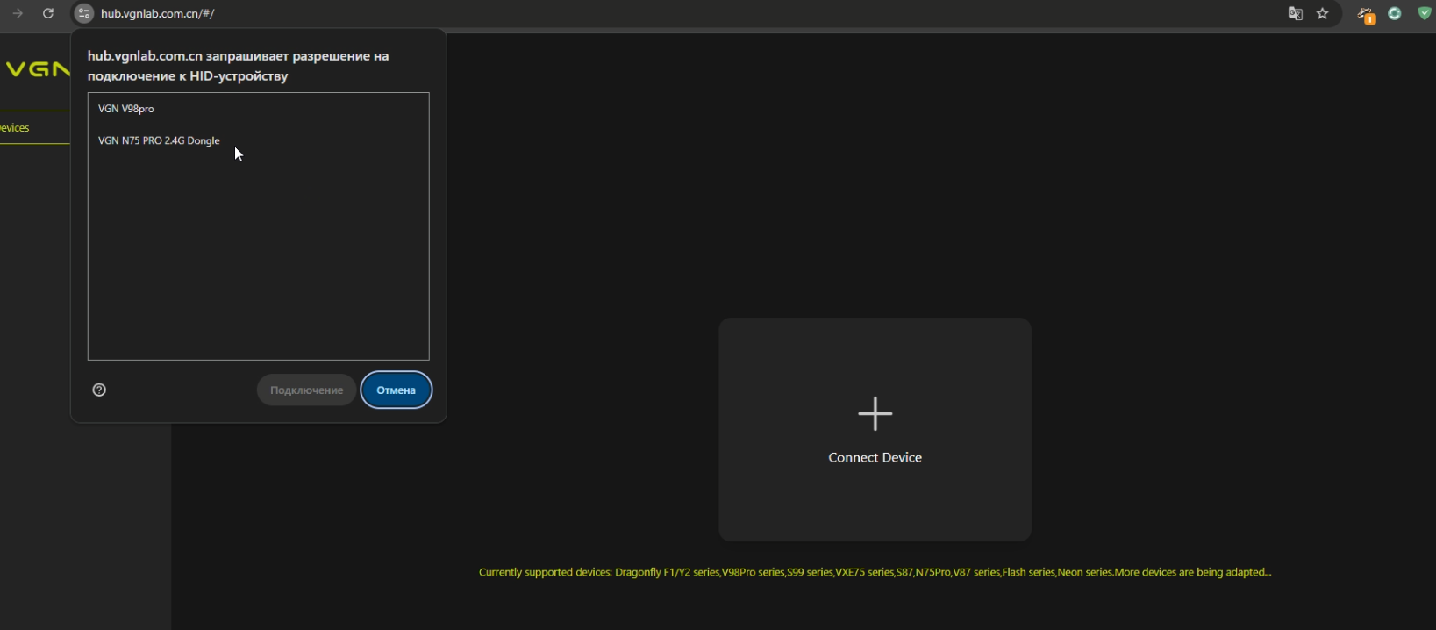1436x630 pixels.
Task: Click the plus icon above Connect Device
Action: point(875,413)
